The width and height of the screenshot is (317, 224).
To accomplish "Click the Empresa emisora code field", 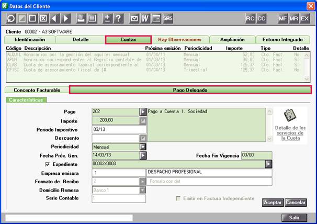I will pos(119,173).
